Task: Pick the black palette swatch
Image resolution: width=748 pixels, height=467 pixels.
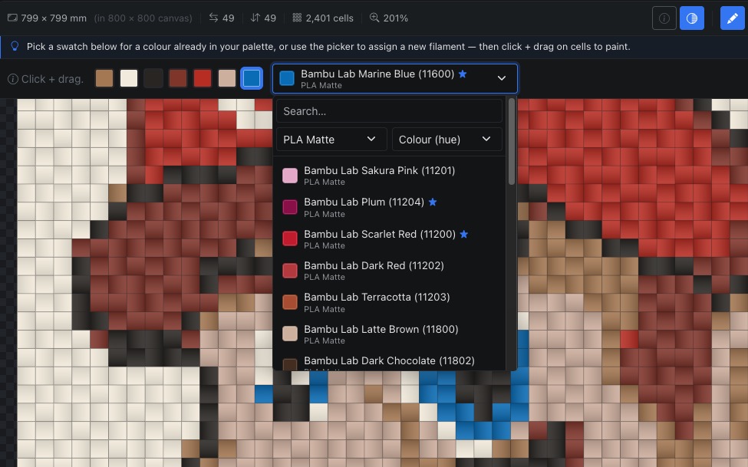Action: (x=153, y=78)
